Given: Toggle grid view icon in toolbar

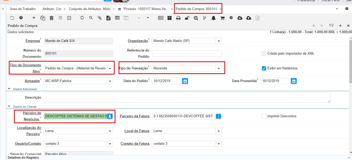Looking at the screenshot, I should point(117,18).
